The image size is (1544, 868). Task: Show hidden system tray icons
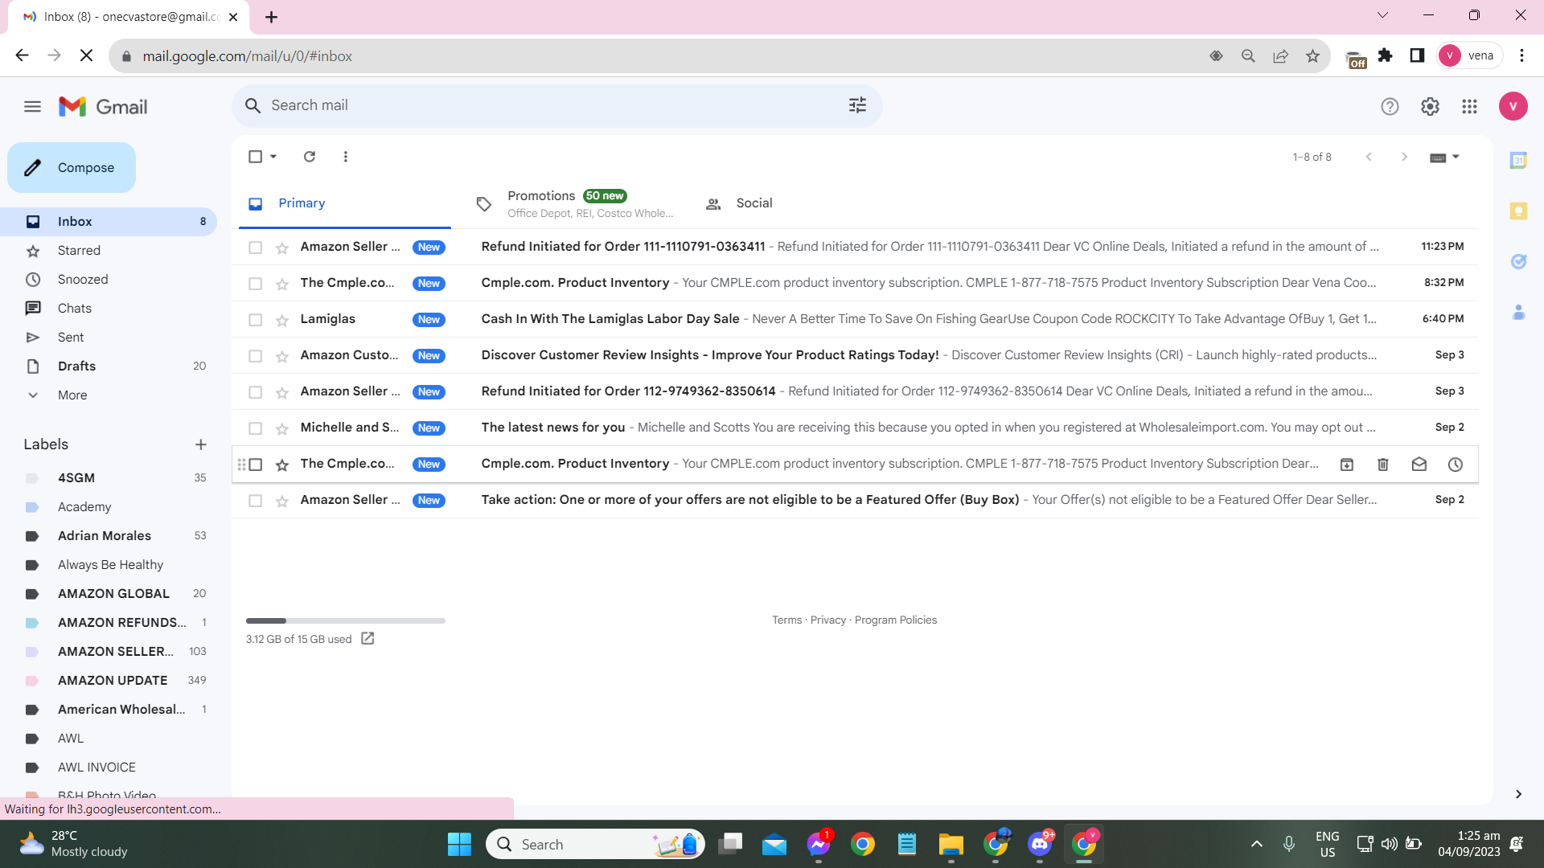coord(1257,844)
